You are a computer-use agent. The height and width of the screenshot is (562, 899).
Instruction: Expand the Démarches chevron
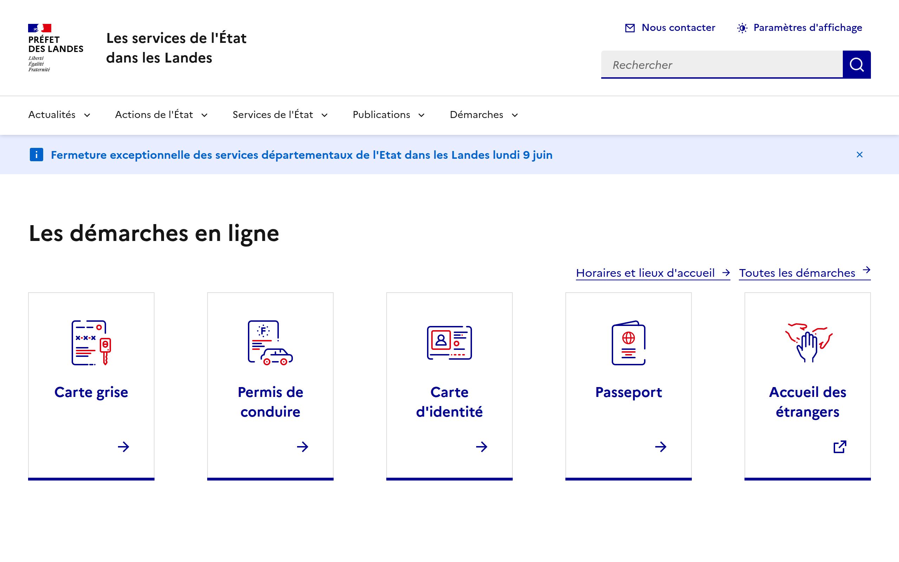tap(515, 115)
